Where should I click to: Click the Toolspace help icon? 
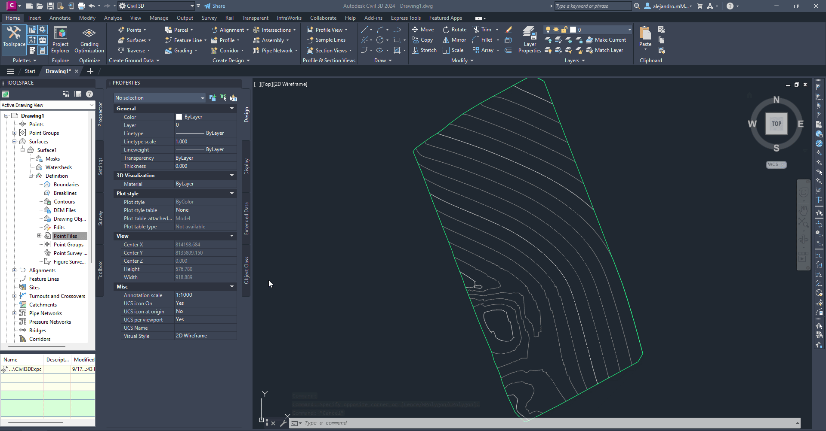pyautogui.click(x=89, y=94)
